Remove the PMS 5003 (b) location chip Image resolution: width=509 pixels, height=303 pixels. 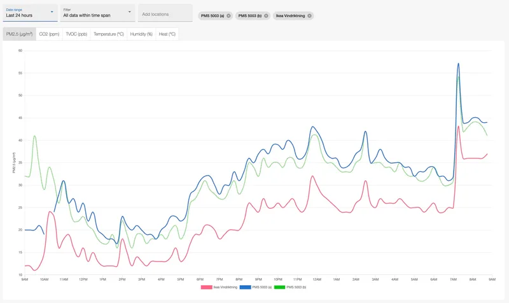265,15
